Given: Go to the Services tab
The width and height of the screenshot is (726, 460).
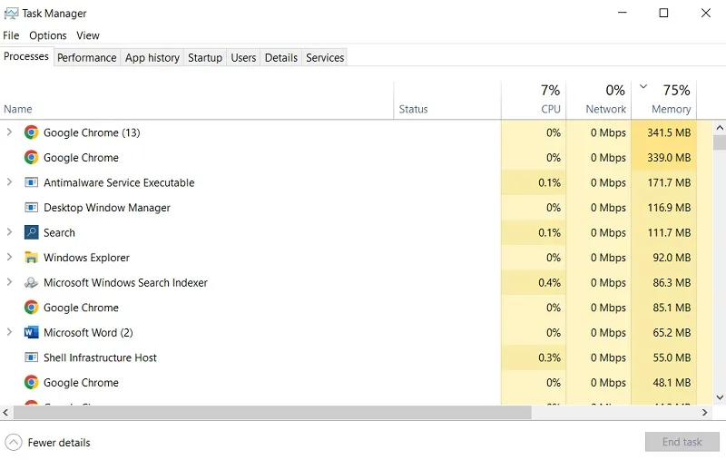Looking at the screenshot, I should point(325,58).
